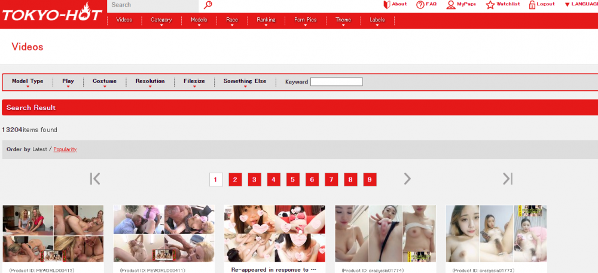Jump to the first page arrow
598x273 pixels.
tap(94, 179)
